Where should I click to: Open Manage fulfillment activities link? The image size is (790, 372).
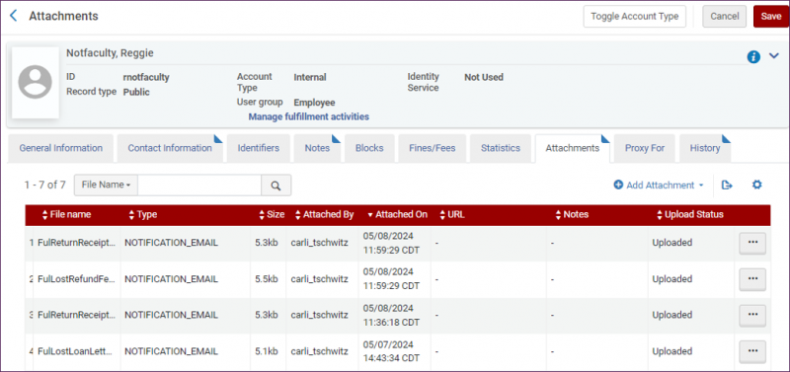pyautogui.click(x=308, y=116)
